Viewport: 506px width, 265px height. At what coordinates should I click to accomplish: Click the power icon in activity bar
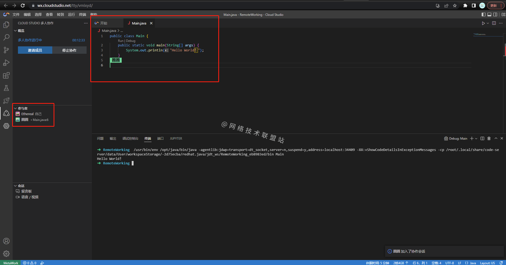tap(6, 126)
